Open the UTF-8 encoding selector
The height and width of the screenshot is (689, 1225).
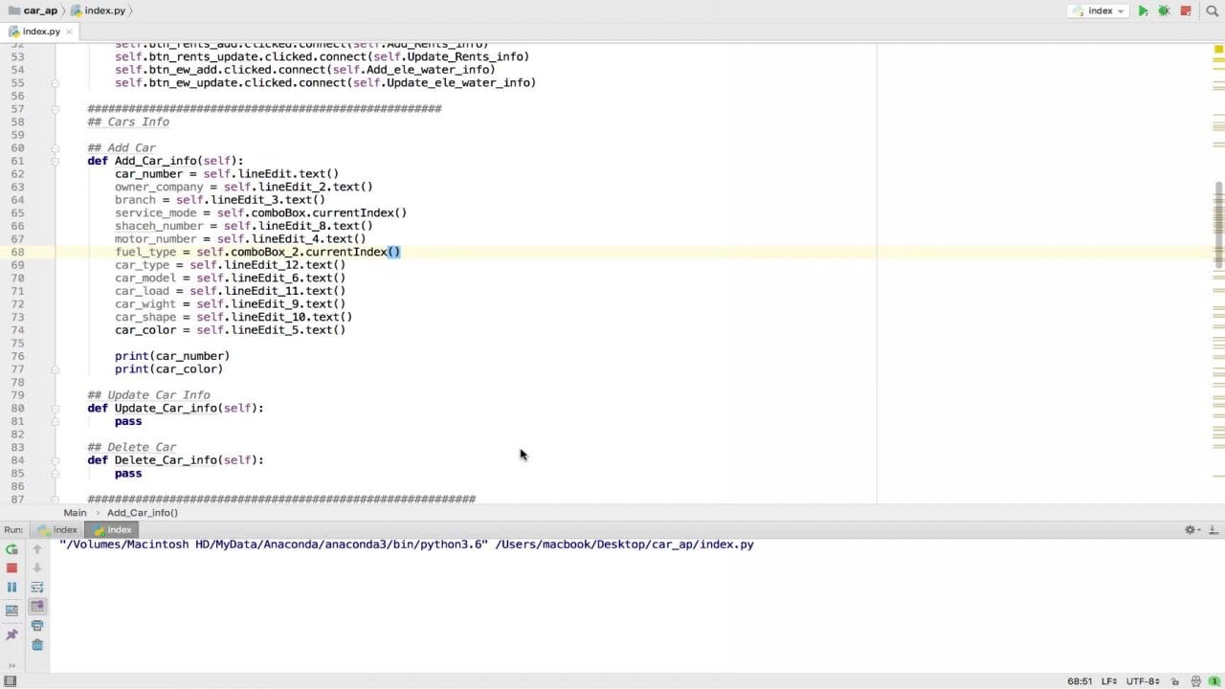pyautogui.click(x=1144, y=681)
